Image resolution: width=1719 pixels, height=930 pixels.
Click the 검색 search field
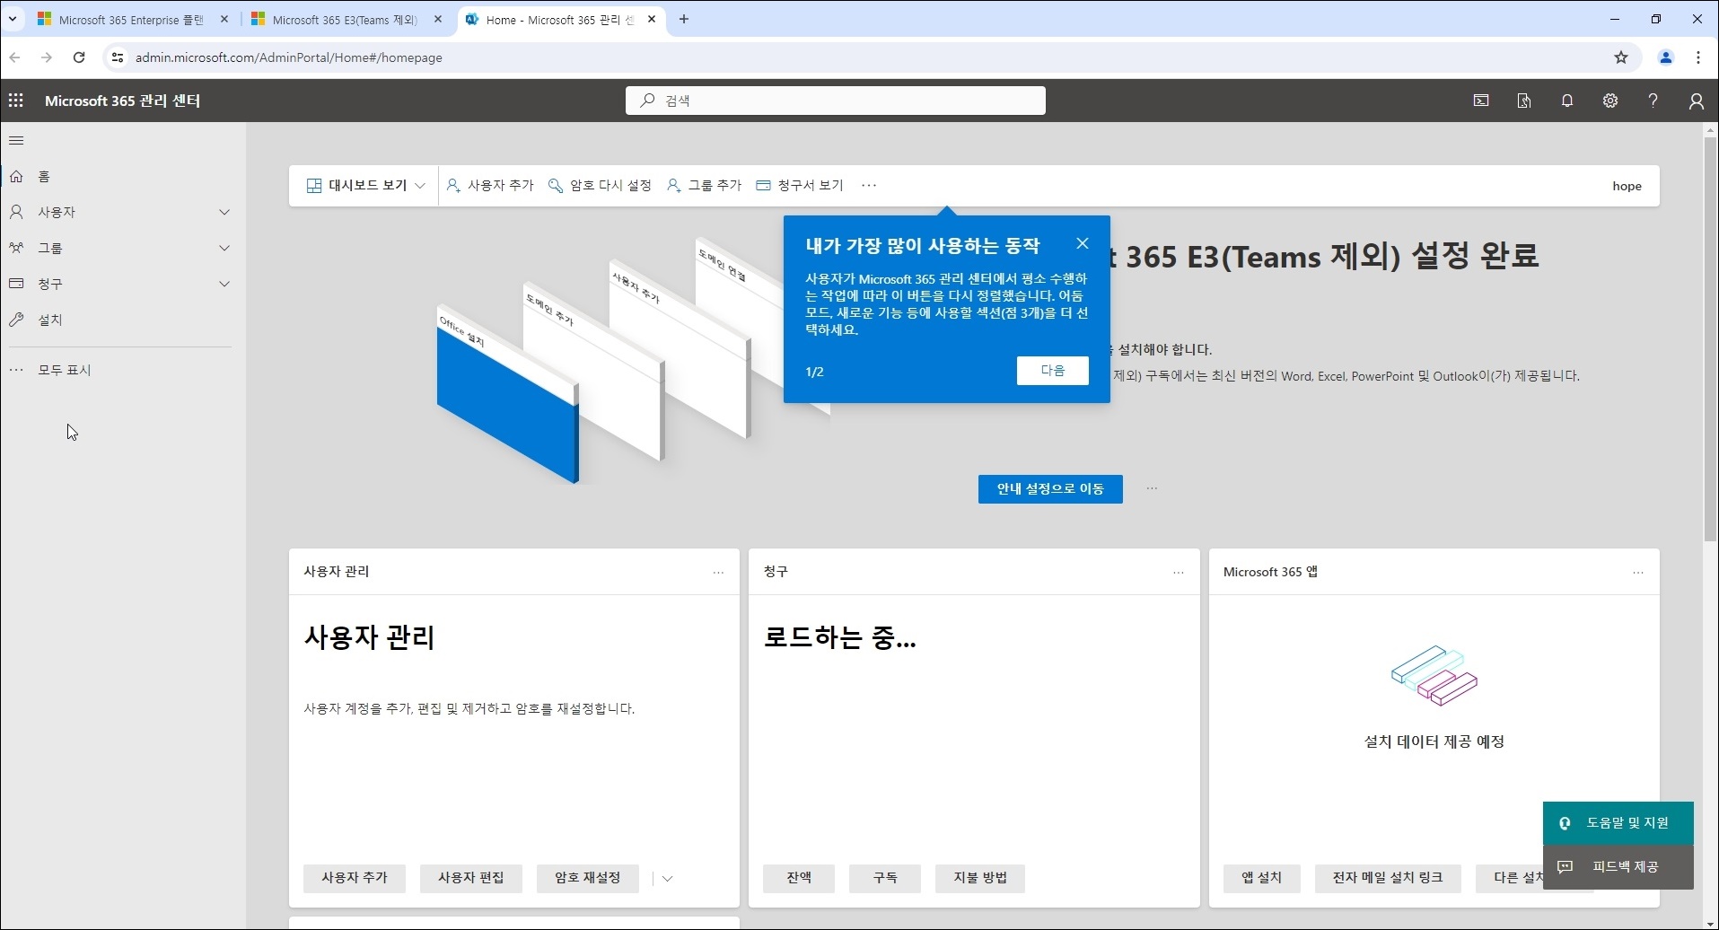(836, 101)
